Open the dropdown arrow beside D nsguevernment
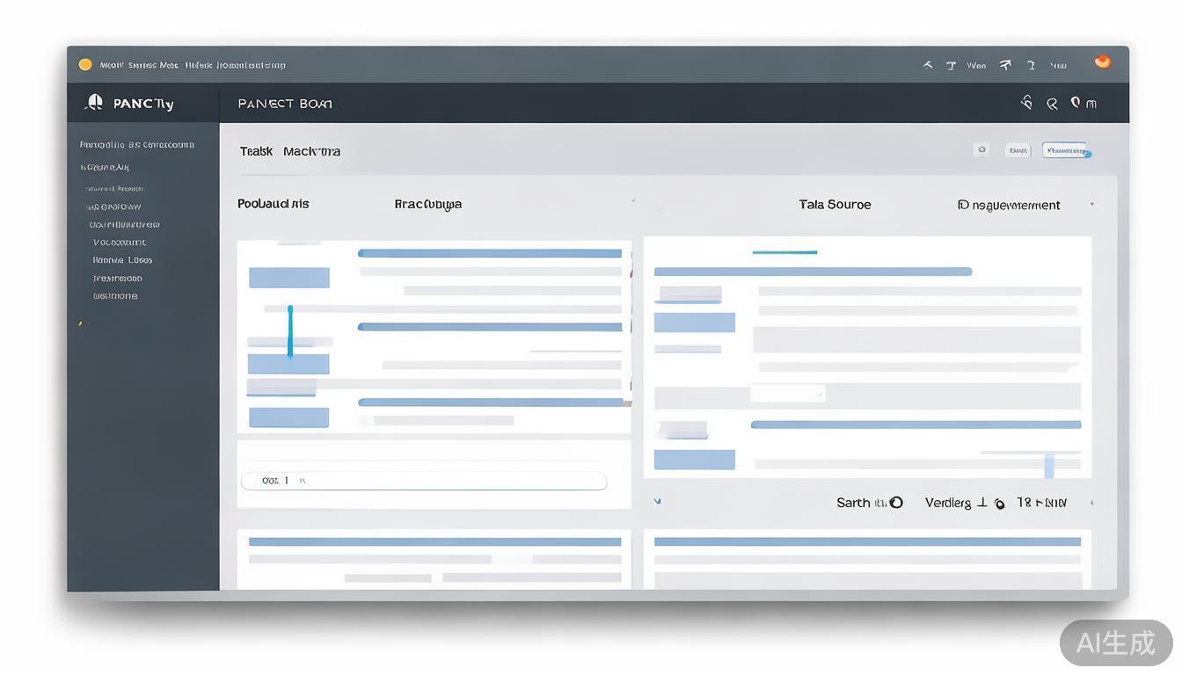 [x=1091, y=205]
